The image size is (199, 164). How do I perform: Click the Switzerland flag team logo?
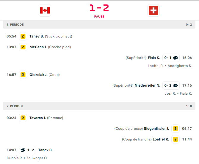(153, 11)
